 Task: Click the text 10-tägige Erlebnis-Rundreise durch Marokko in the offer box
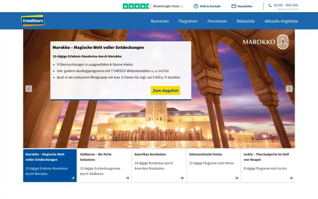click(x=87, y=56)
